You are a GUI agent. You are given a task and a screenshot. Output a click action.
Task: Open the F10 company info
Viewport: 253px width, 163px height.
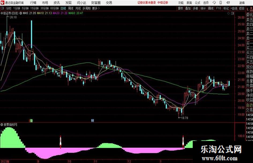[x=218, y=8]
